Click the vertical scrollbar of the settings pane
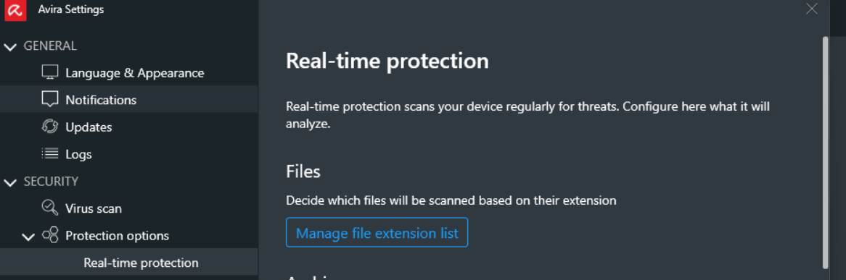The image size is (846, 280). point(824,153)
